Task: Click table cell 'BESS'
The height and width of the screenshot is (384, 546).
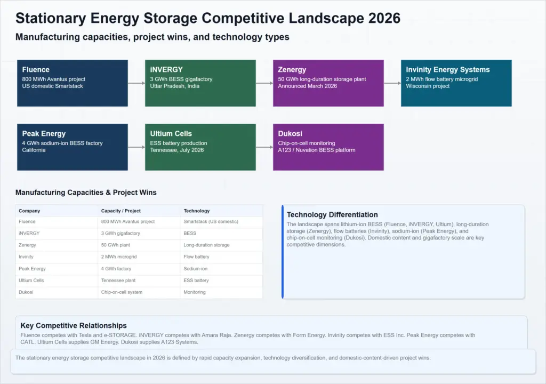Action: pos(221,234)
